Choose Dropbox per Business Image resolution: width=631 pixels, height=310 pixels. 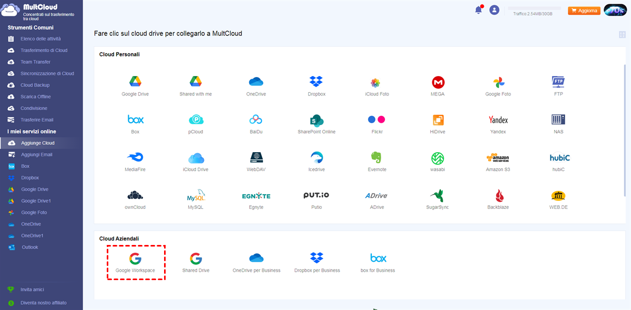tap(317, 258)
